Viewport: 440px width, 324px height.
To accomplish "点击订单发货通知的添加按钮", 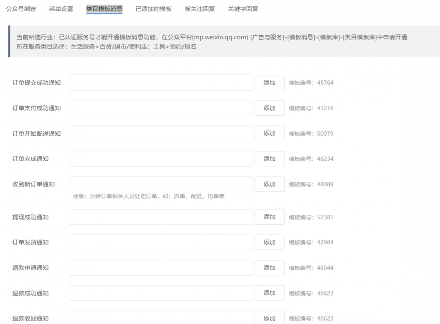I will pos(269,242).
